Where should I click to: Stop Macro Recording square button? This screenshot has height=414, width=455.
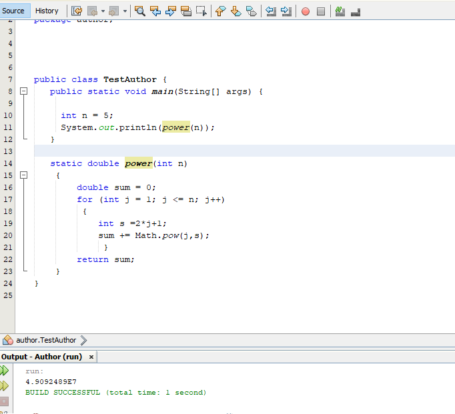click(x=321, y=11)
